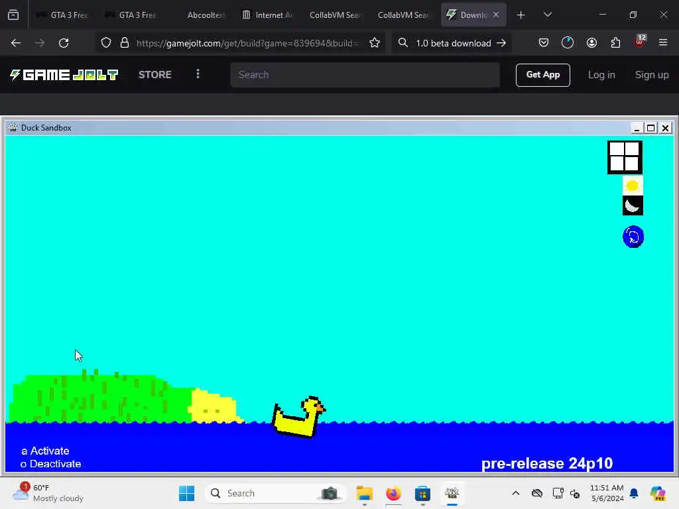
Task: Click the 'o Deactivate' text in game
Action: (50, 464)
